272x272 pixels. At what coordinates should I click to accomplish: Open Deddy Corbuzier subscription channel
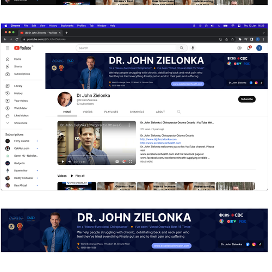click(x=22, y=178)
